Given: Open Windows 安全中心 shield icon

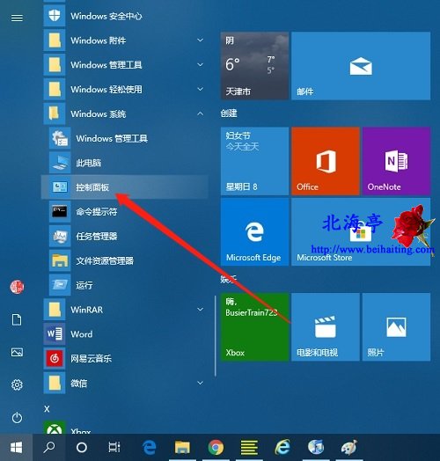Looking at the screenshot, I should click(55, 15).
